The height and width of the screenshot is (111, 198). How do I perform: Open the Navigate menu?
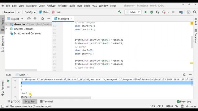[x=31, y=6]
